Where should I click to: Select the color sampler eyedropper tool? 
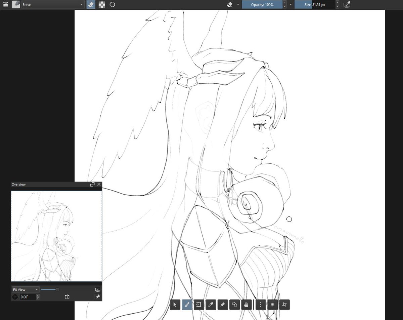[211, 305]
